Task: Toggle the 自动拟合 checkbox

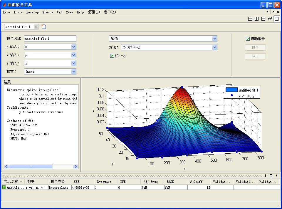Action: [248, 39]
